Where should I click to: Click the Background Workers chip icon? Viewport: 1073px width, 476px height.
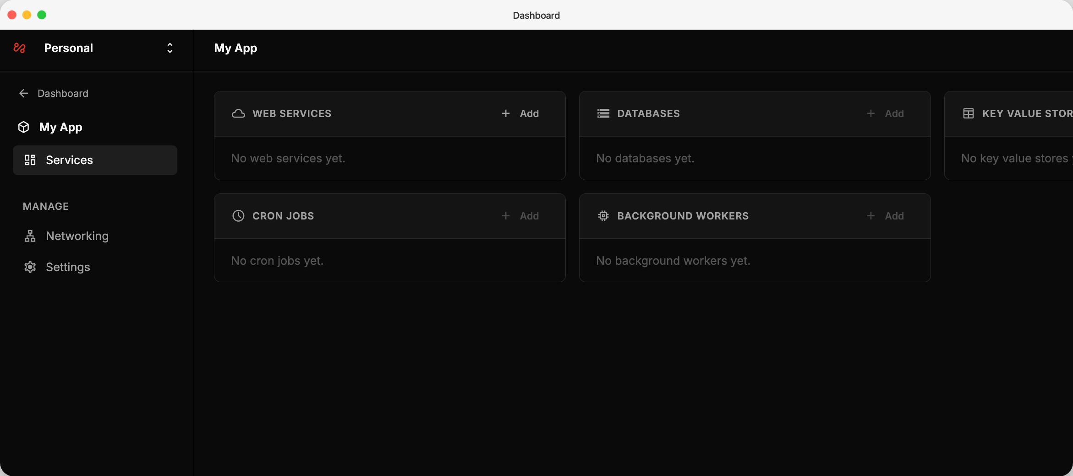(603, 216)
